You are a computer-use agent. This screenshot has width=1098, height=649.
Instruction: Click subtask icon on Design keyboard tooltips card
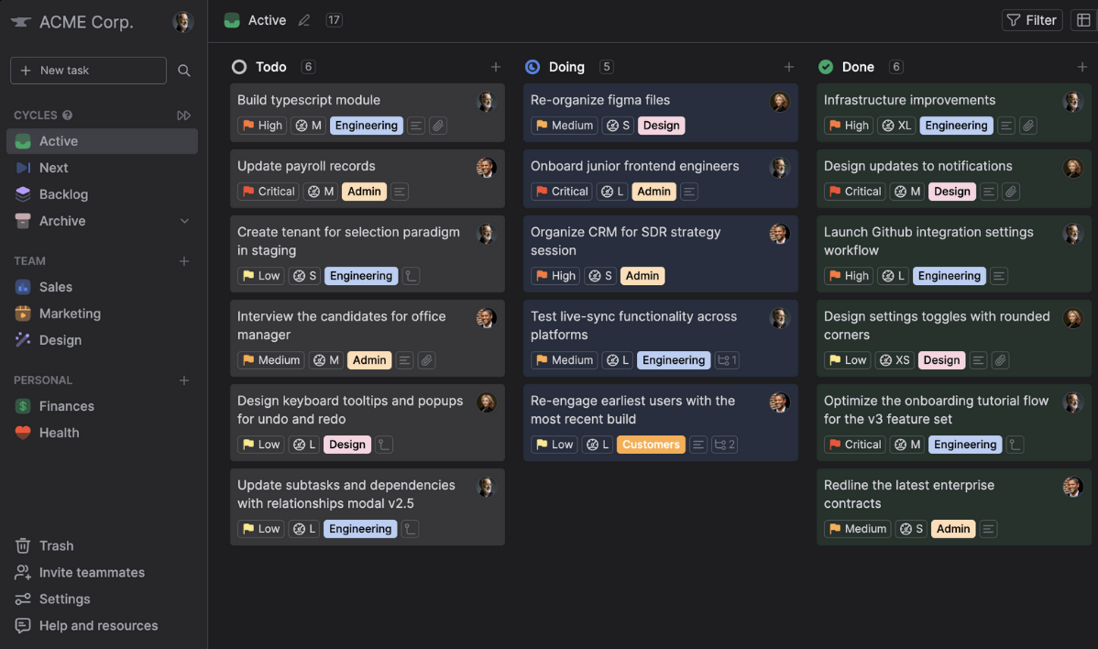(384, 445)
